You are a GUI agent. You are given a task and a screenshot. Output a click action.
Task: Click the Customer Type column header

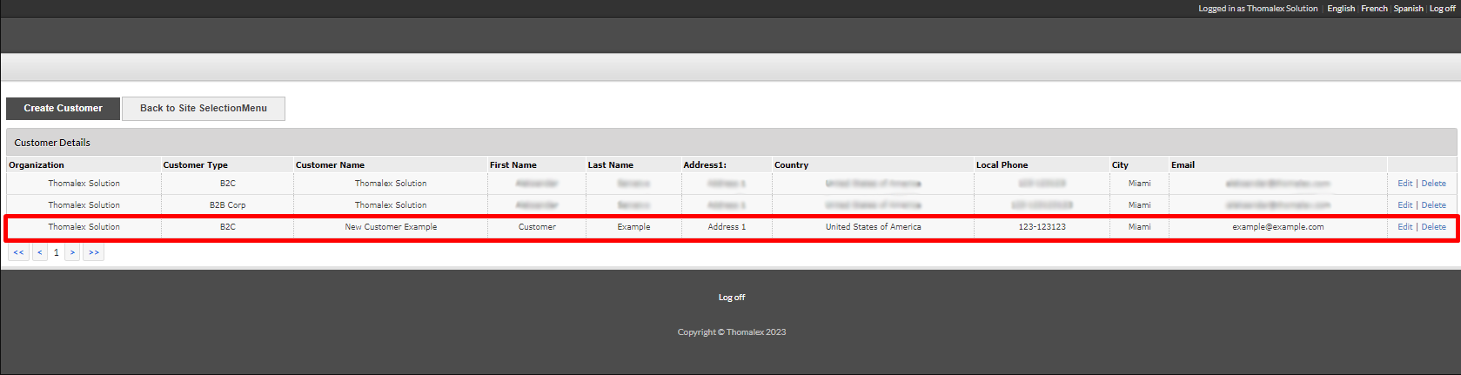click(195, 164)
